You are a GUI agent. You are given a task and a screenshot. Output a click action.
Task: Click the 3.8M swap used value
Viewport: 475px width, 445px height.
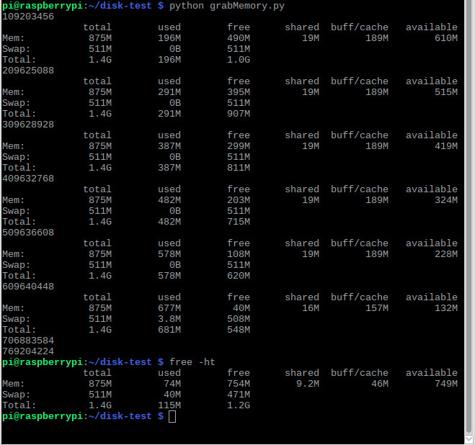(169, 319)
